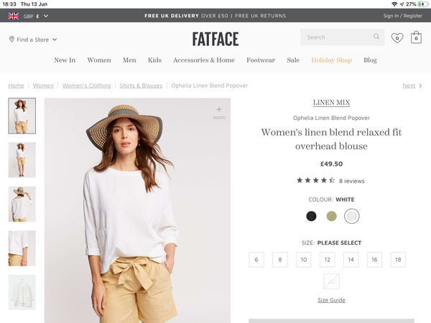Select second thumbnail showing full-length view
Viewport: 431px width, 323px height.
click(22, 160)
